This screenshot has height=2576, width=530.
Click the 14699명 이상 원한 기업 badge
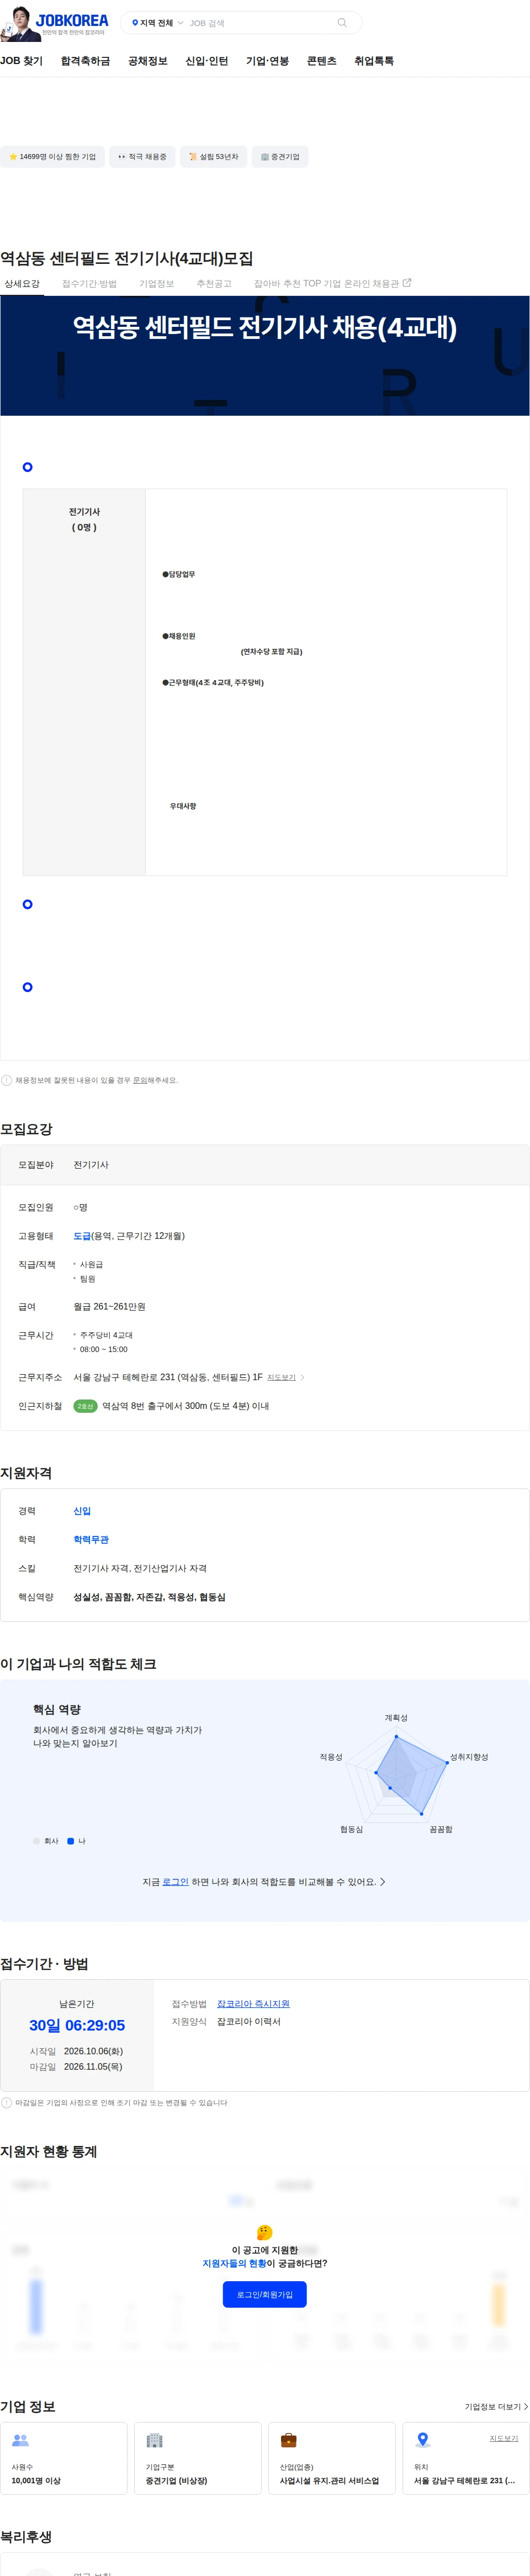coord(52,157)
